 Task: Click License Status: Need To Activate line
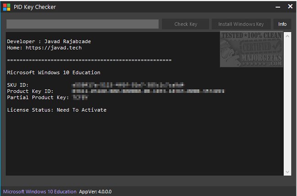point(57,110)
